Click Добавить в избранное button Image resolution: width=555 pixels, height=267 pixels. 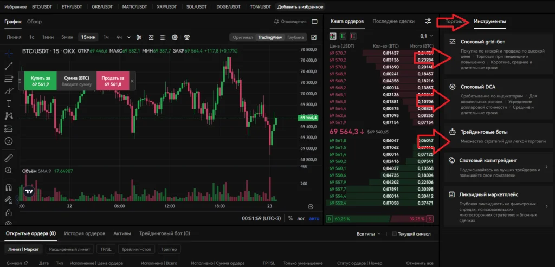tap(300, 7)
